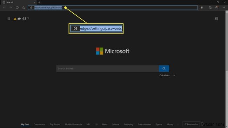Click the Quick links label

click(164, 76)
